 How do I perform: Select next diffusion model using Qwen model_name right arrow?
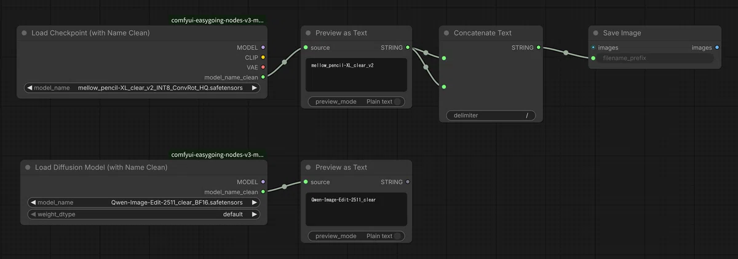pyautogui.click(x=255, y=203)
